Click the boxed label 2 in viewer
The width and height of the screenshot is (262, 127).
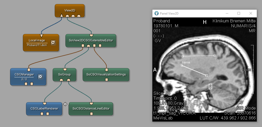tap(211, 86)
